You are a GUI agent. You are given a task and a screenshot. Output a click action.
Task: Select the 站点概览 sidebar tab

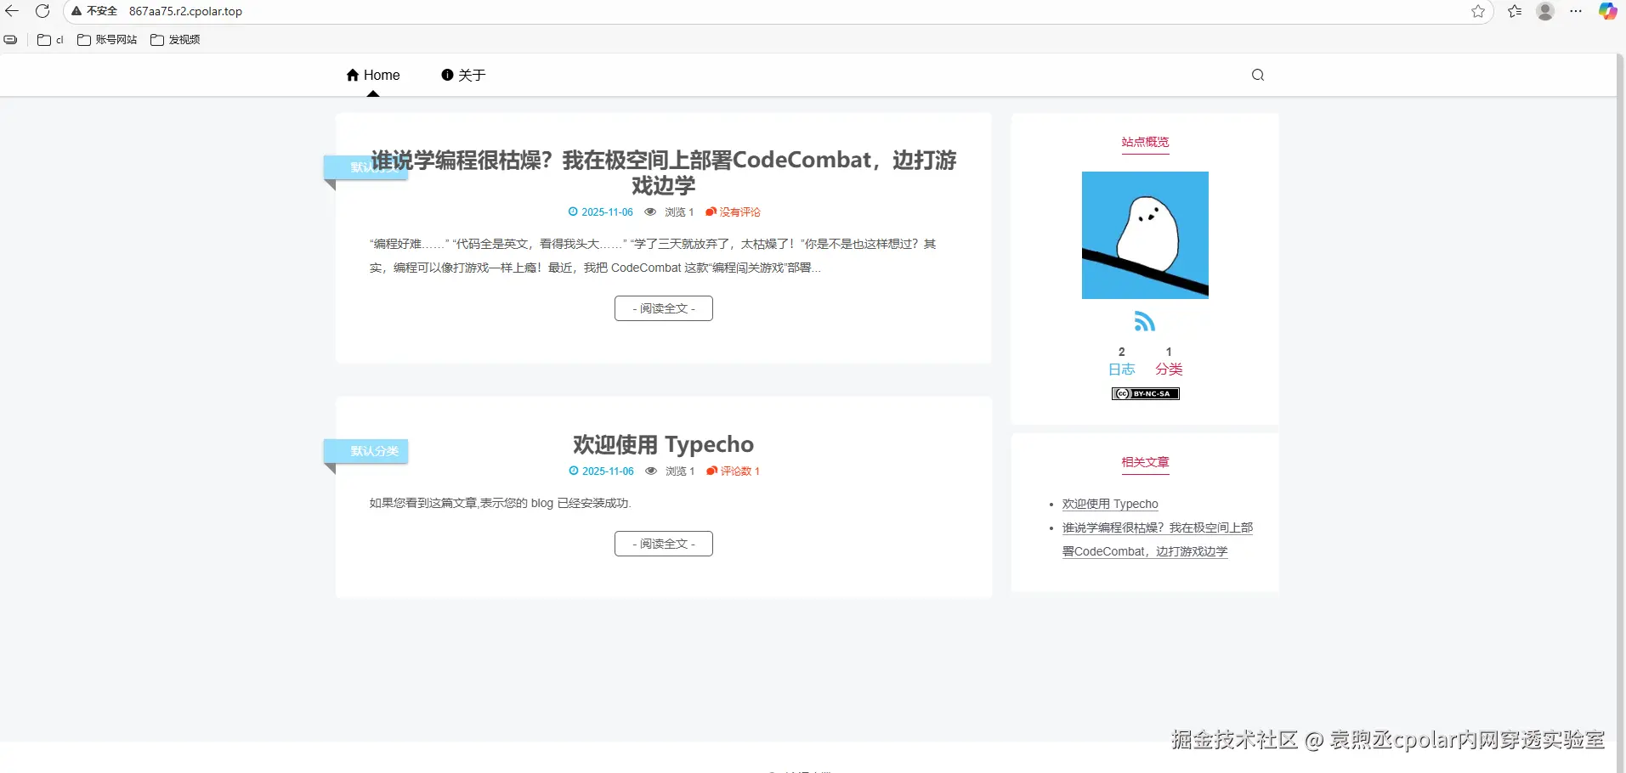tap(1145, 142)
